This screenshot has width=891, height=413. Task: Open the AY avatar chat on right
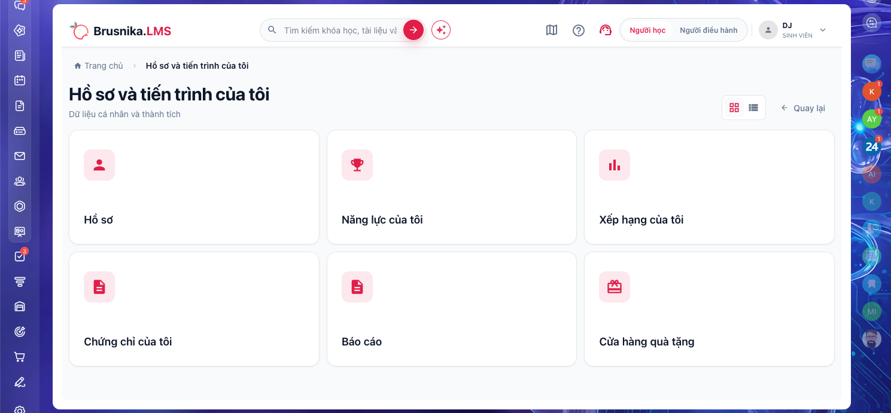point(872,119)
